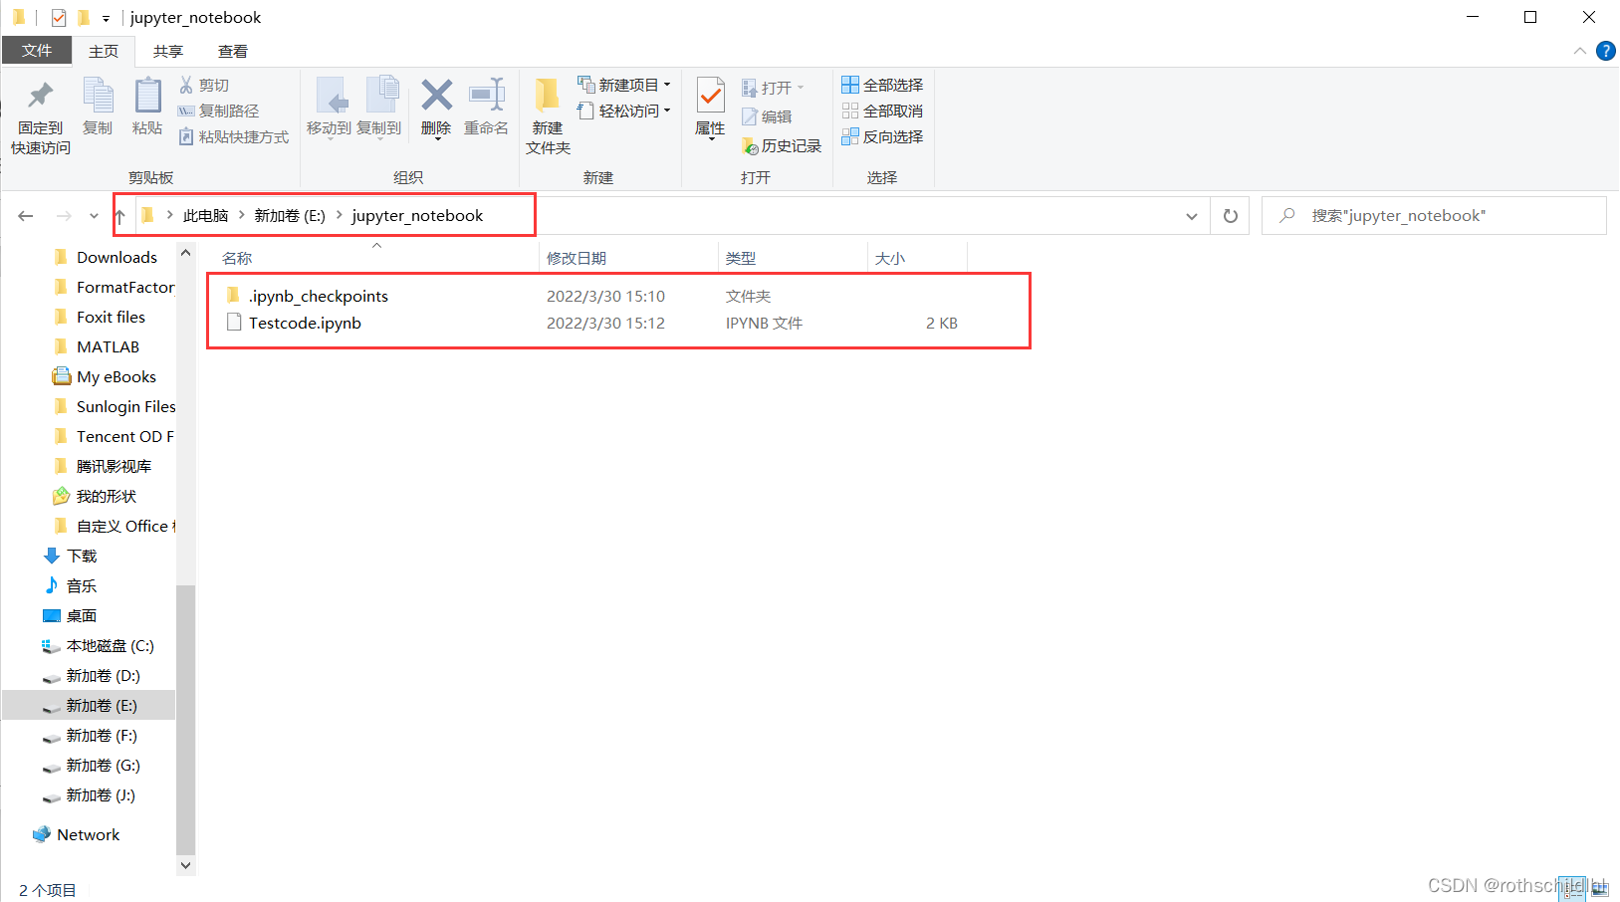1620x902 pixels.
Task: Open the Copy to menu
Action: pyautogui.click(x=379, y=107)
